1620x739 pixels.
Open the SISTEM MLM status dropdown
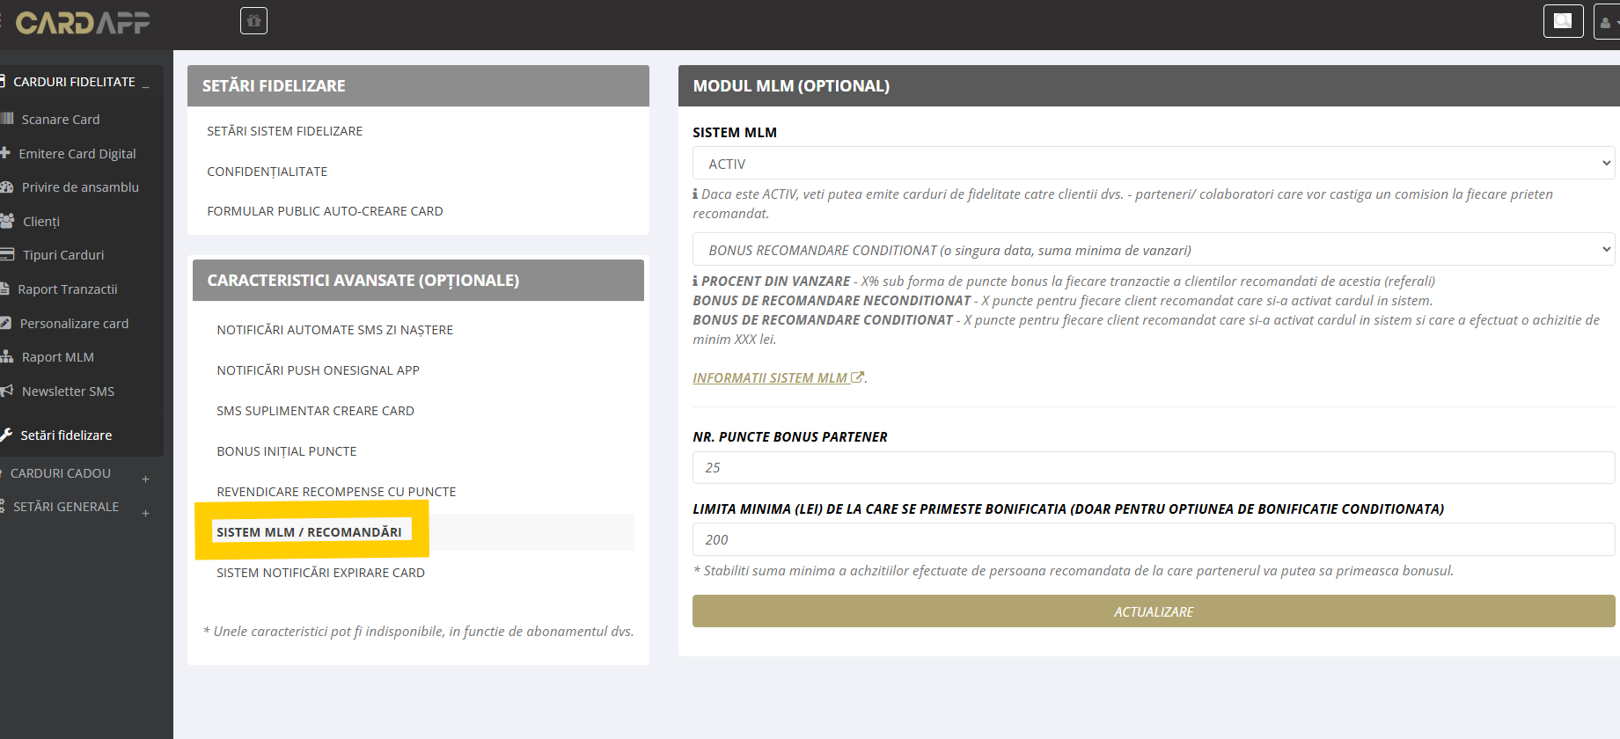[1154, 164]
